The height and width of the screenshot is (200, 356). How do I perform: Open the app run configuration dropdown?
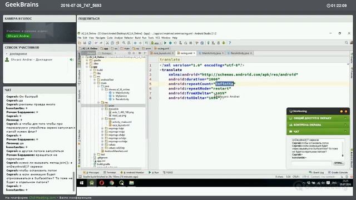[156, 43]
